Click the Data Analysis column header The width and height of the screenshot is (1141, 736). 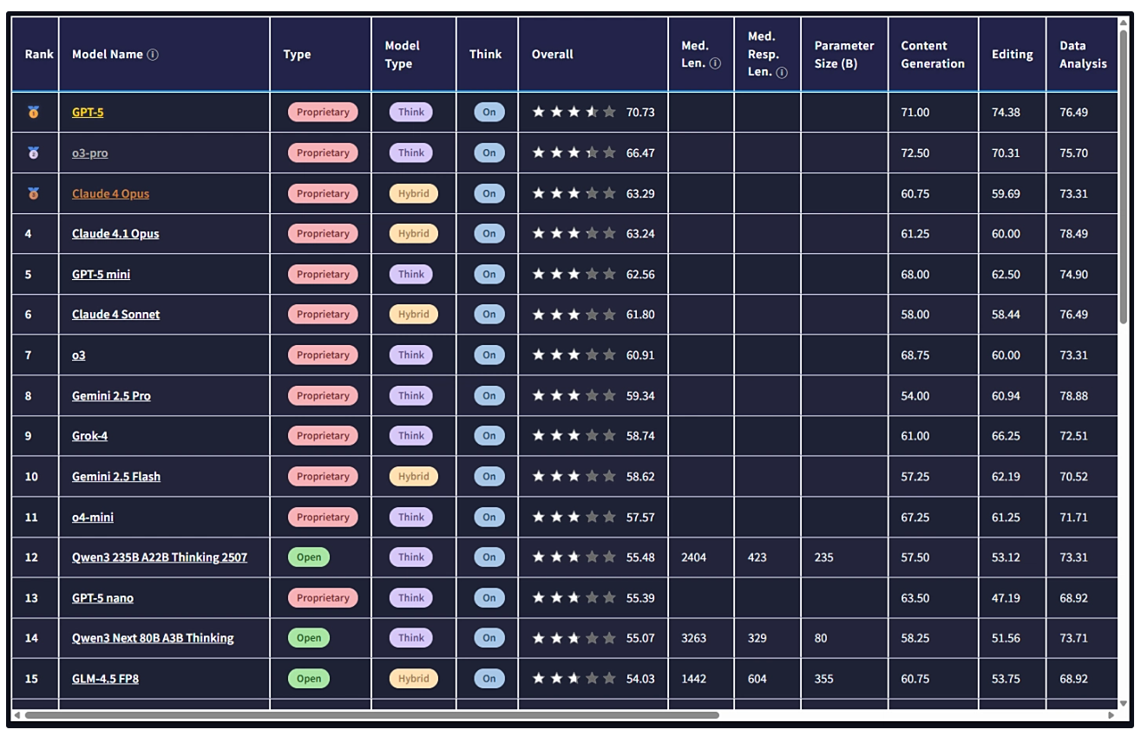(1082, 55)
